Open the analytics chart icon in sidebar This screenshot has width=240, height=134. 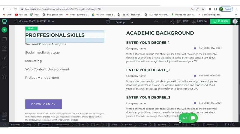(x=4, y=67)
